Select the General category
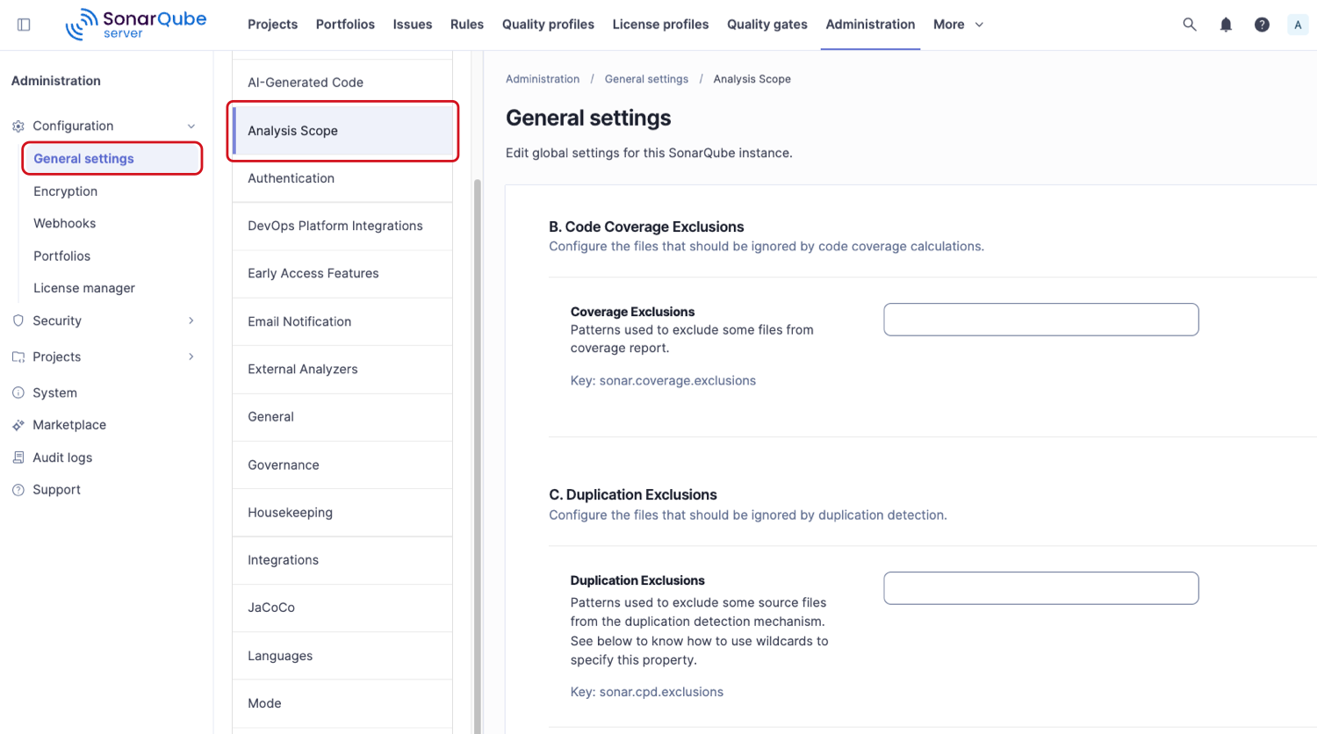The image size is (1317, 734). [342, 417]
